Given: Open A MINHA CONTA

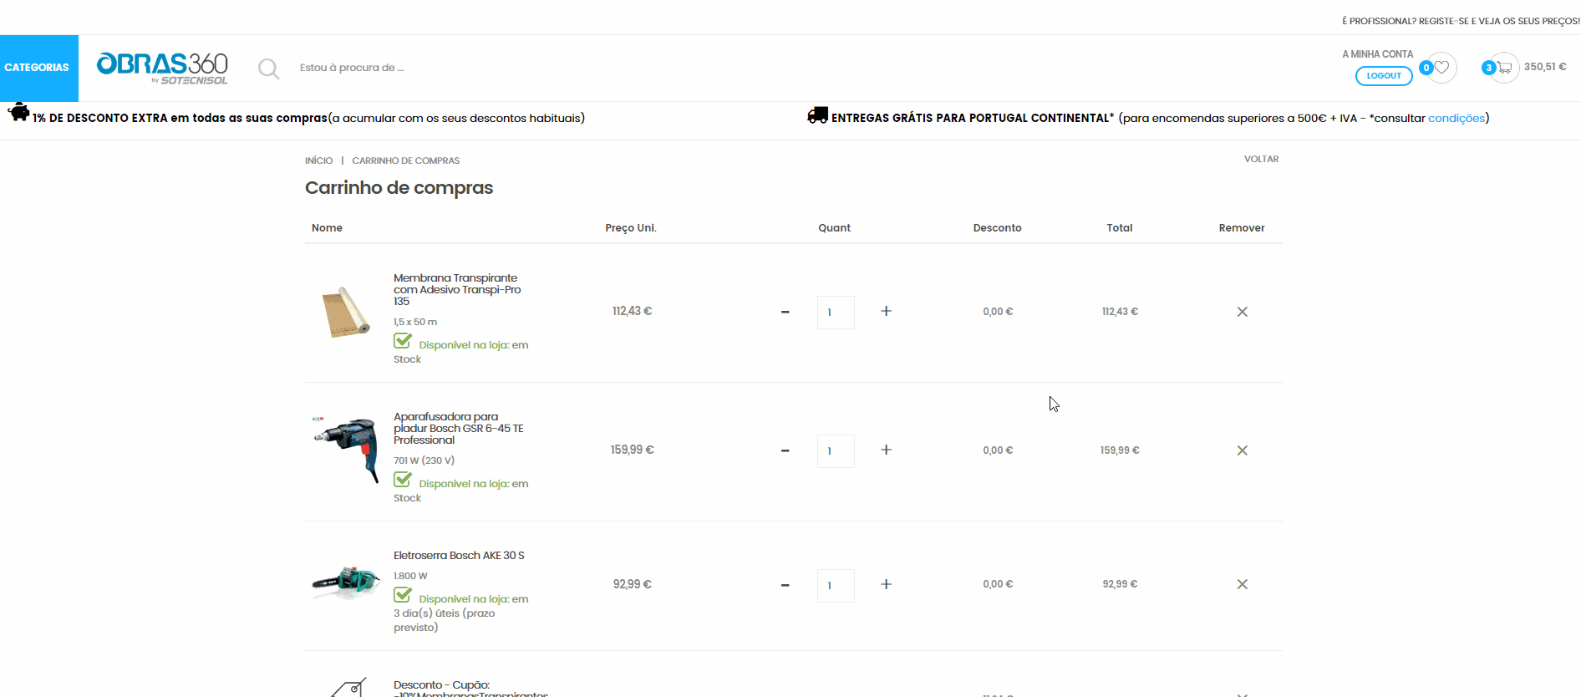Looking at the screenshot, I should click(x=1378, y=54).
